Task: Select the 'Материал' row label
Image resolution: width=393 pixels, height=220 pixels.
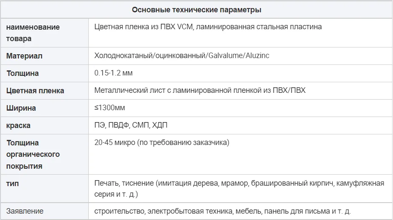Action: [x=24, y=56]
